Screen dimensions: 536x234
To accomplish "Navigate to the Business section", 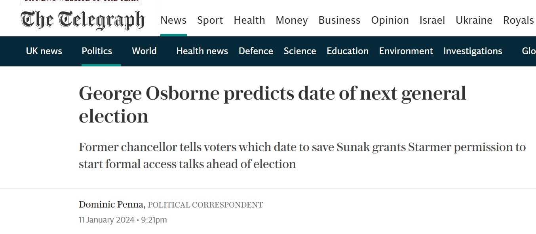I will point(339,20).
